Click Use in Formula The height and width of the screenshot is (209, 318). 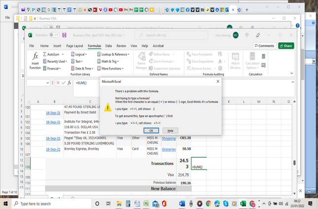pos(161,62)
